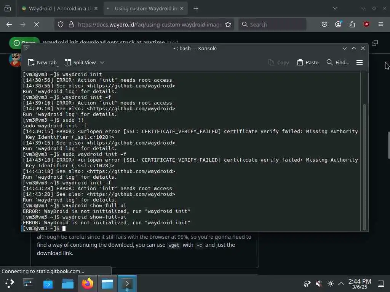Switch to the Waydroid Android in a Linux tab
Screen dimensions: 390x292
[59, 8]
